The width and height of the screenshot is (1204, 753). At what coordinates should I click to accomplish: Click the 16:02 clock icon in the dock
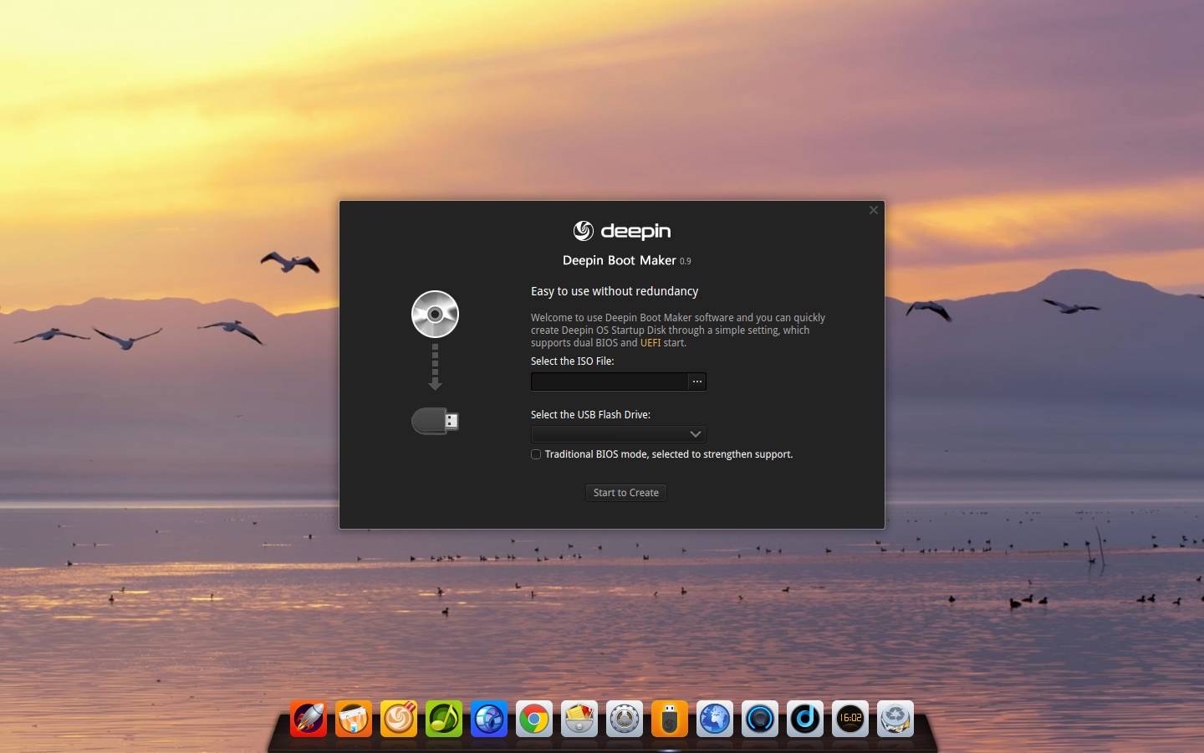[850, 719]
